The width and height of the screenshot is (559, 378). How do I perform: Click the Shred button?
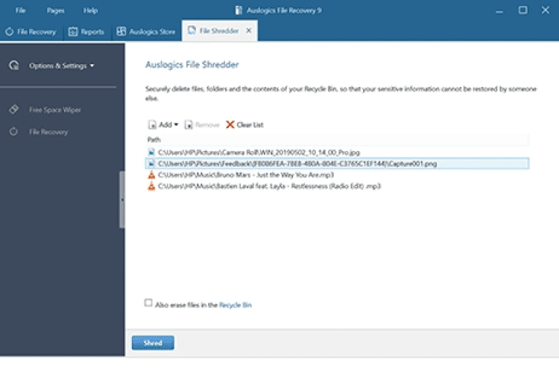click(153, 343)
